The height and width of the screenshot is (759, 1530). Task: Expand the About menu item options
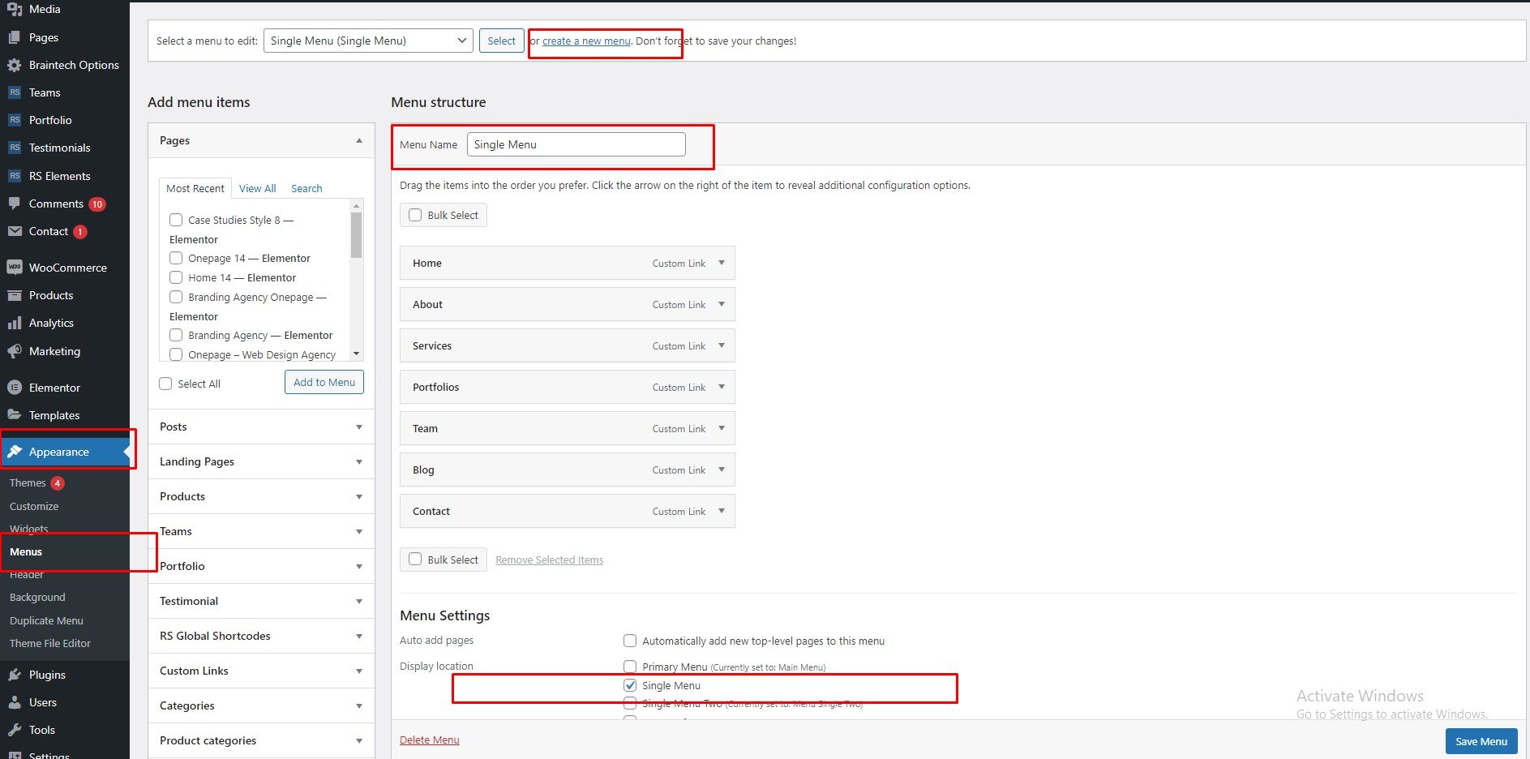(722, 304)
